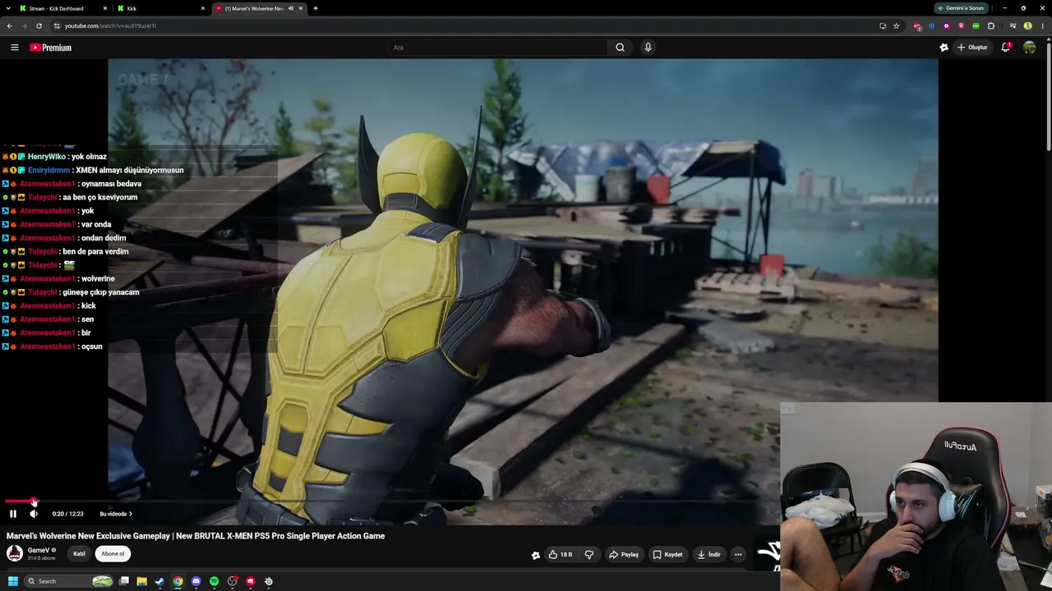Mute the tab audio speaker icon
This screenshot has width=1052, height=591.
pos(290,8)
